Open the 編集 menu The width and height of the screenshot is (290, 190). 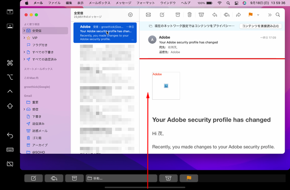(69, 3)
